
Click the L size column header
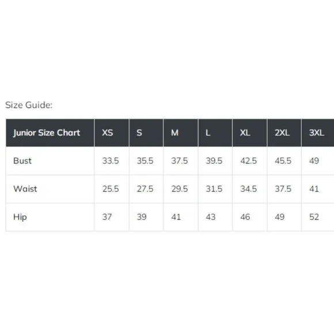point(215,132)
